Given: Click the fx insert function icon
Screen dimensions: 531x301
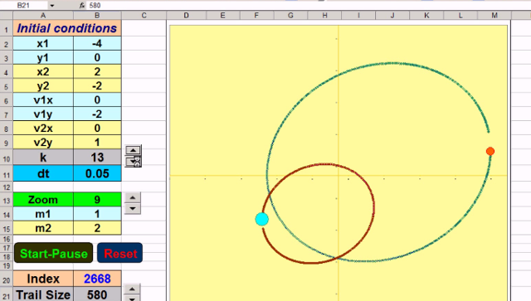Looking at the screenshot, I should tap(82, 6).
